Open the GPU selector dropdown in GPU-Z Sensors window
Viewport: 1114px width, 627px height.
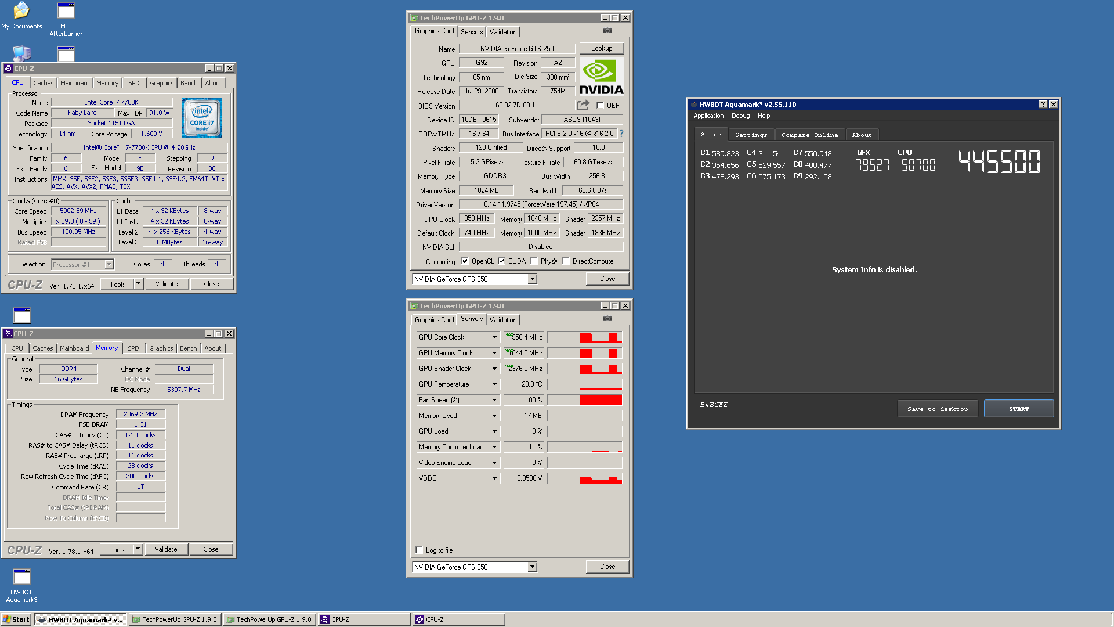[532, 567]
